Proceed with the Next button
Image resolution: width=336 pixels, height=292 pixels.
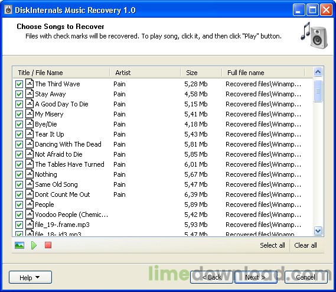[x=256, y=277]
